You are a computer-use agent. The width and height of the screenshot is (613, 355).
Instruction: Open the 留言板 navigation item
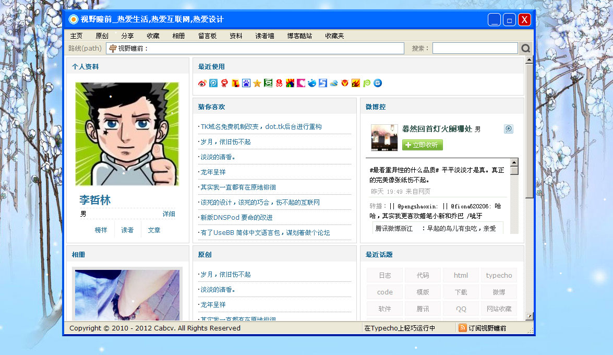point(206,35)
